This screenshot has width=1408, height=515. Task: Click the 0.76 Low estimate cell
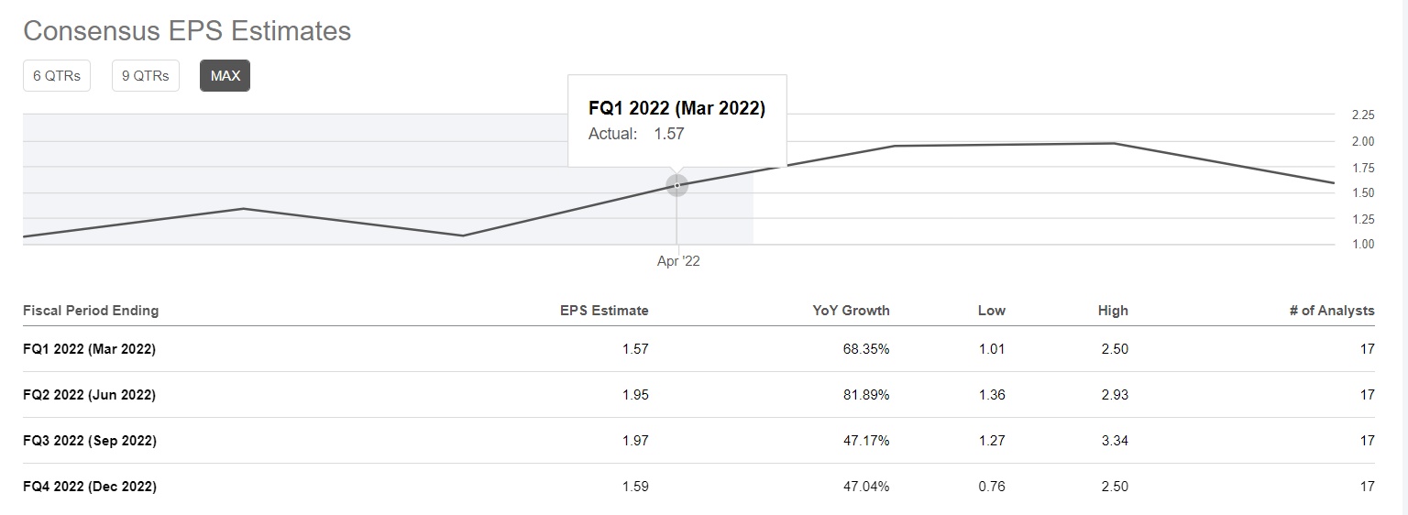991,487
